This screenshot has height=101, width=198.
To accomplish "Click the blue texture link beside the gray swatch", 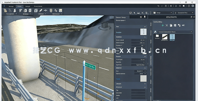I will click(x=118, y=79).
